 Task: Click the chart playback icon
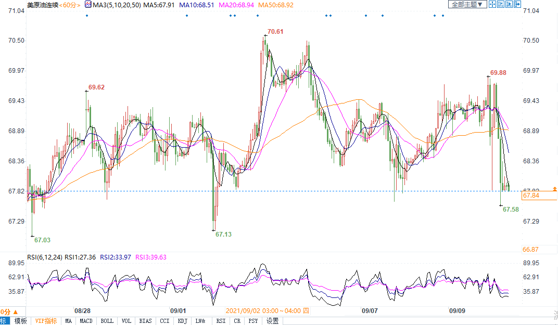click(509, 4)
